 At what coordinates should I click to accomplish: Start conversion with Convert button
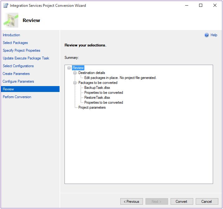click(x=182, y=202)
